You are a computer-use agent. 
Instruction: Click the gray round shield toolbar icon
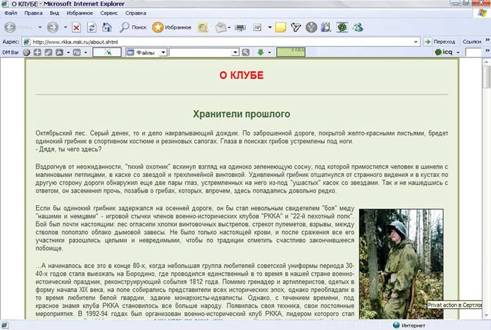point(311,28)
